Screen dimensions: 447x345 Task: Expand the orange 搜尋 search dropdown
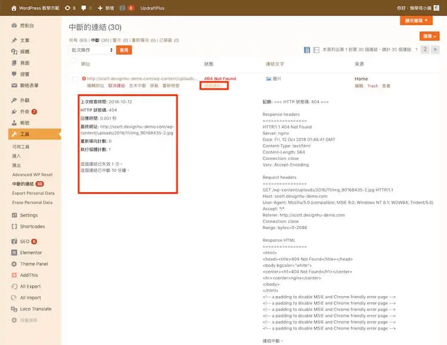[x=429, y=36]
